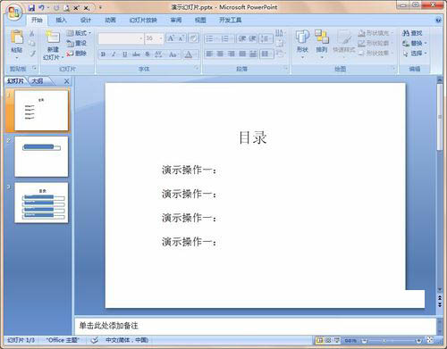
Task: Click the Office Button orb
Action: pyautogui.click(x=14, y=12)
